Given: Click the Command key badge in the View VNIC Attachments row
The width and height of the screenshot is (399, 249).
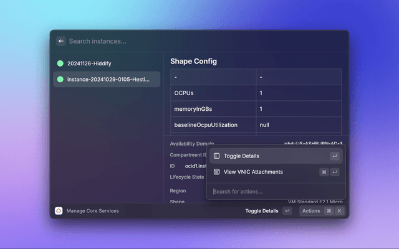Looking at the screenshot, I should [x=324, y=172].
